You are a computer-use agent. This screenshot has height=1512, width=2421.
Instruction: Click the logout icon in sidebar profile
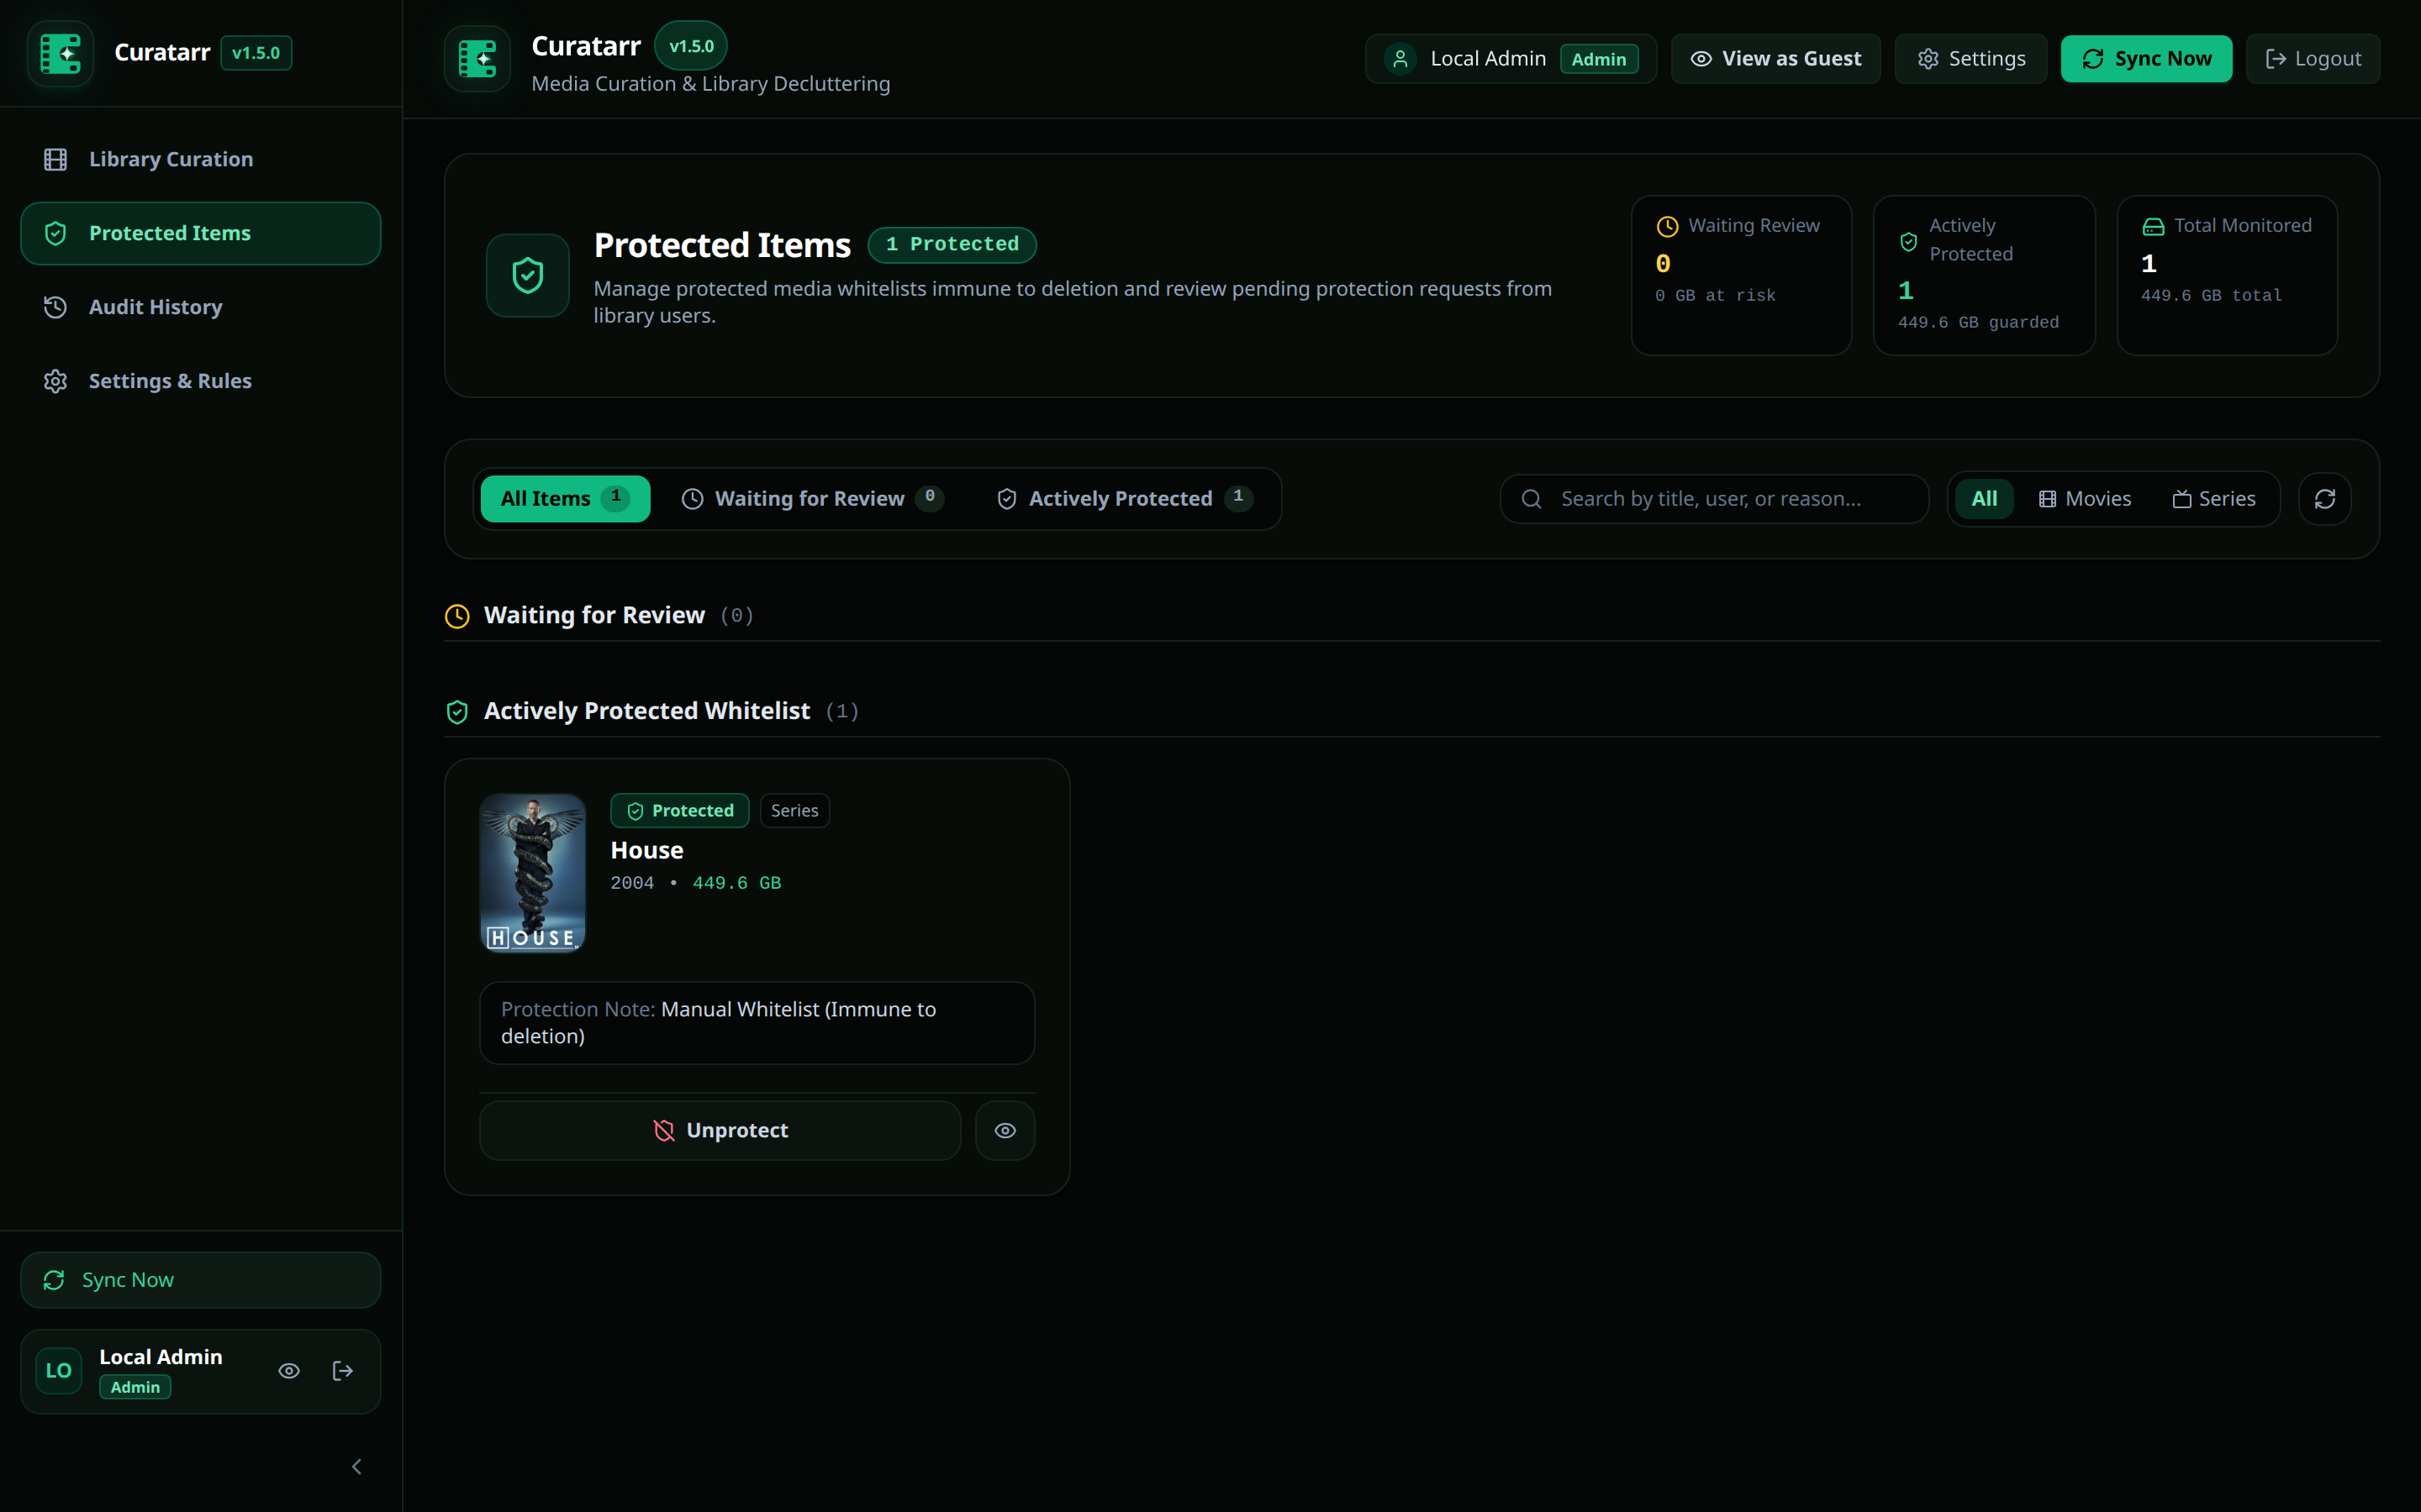coord(343,1371)
